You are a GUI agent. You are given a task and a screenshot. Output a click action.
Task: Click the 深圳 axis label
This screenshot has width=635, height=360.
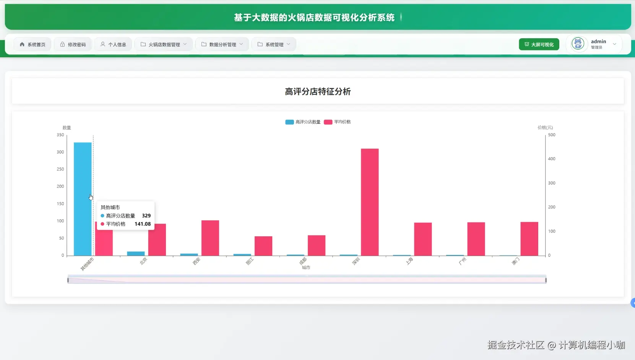click(356, 261)
